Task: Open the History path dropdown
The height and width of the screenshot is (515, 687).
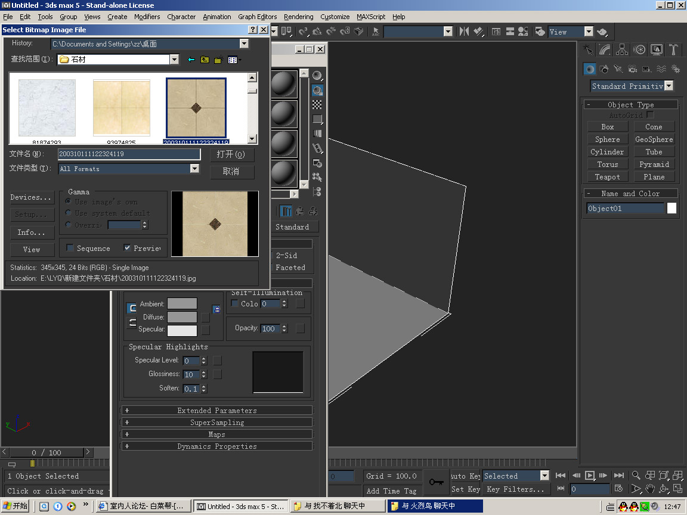Action: coord(244,44)
